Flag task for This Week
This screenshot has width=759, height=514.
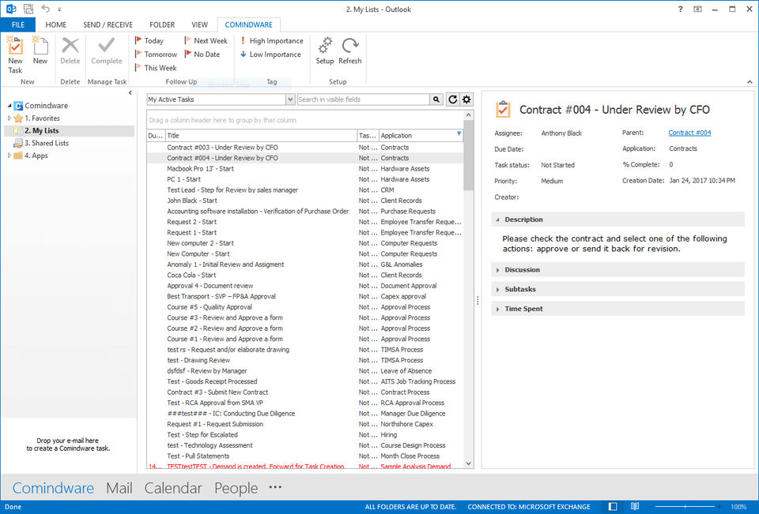pos(156,68)
